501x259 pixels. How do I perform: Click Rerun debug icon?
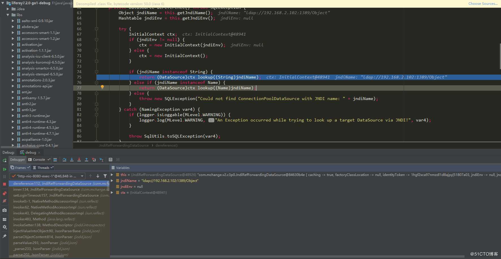(x=5, y=160)
